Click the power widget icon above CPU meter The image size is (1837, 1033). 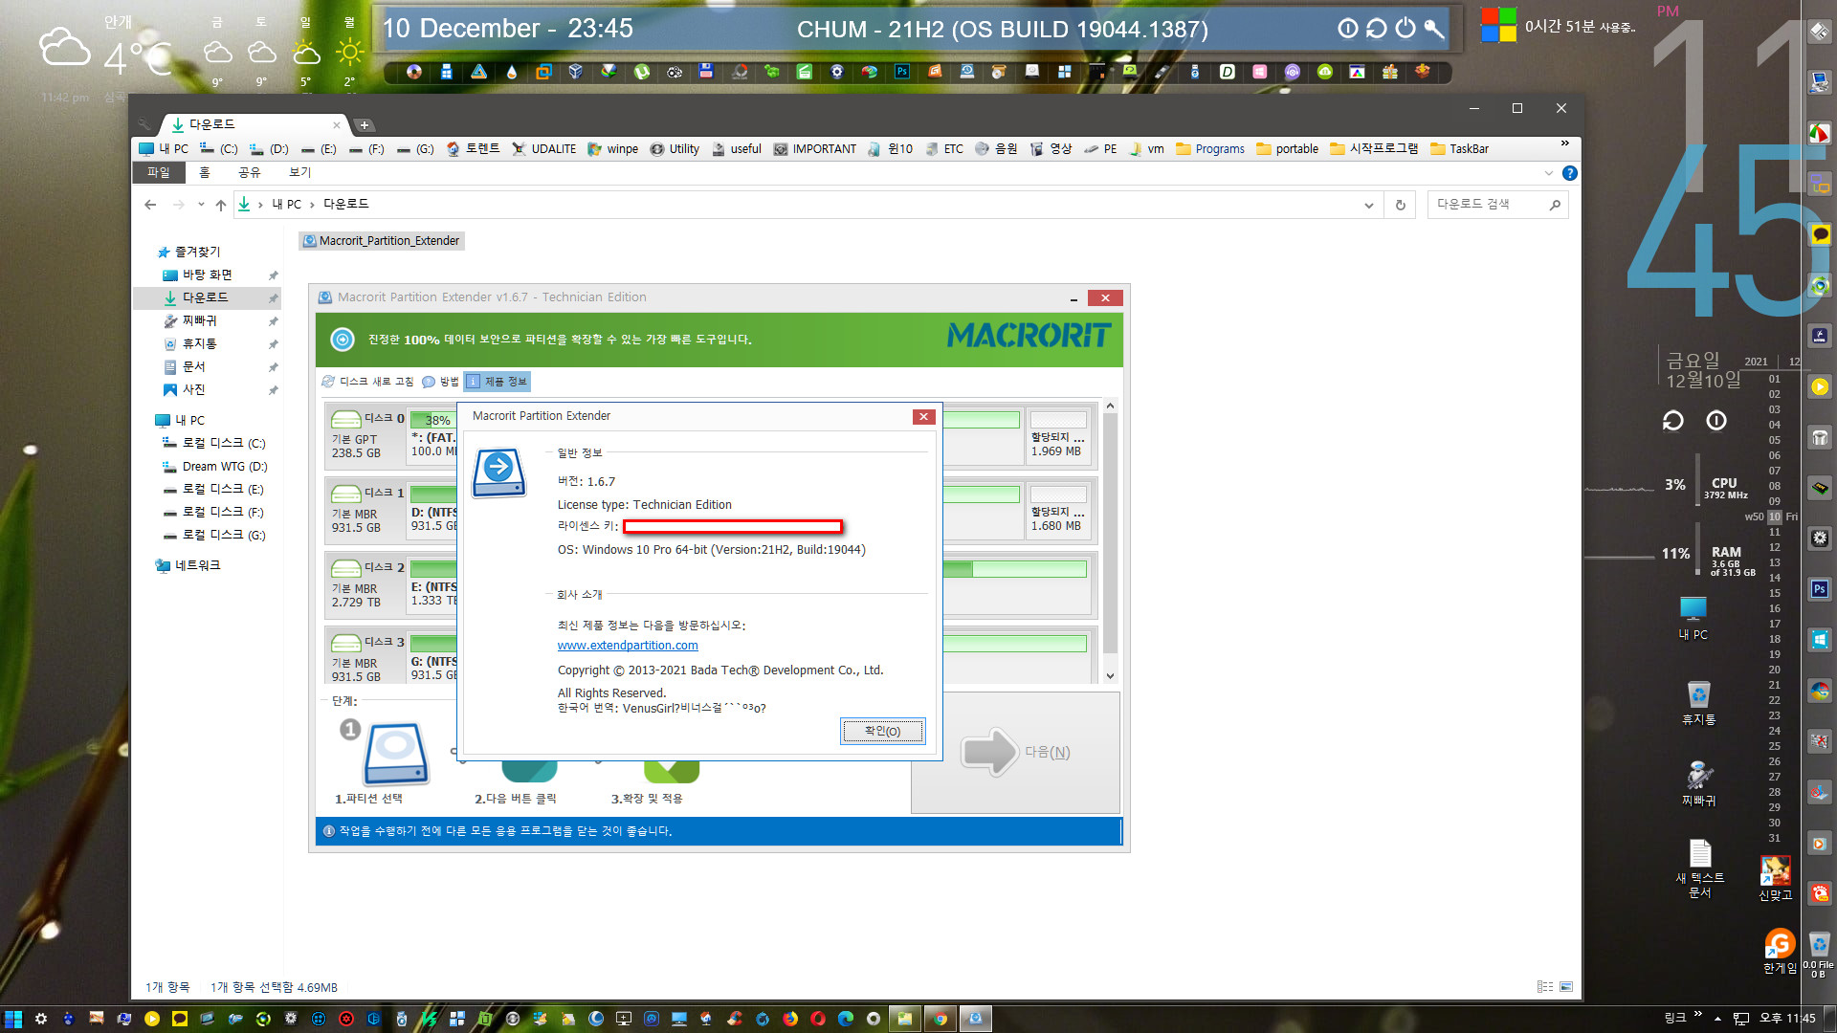1716,421
